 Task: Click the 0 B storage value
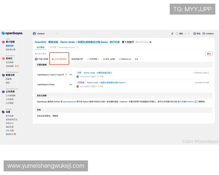pos(136,59)
